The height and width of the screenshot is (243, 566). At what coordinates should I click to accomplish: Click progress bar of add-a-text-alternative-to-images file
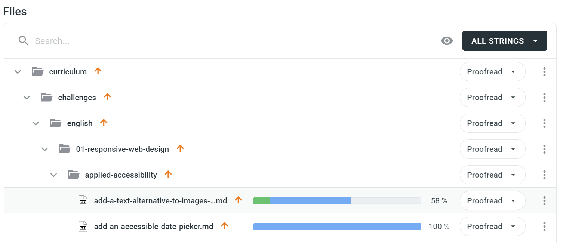coord(337,201)
